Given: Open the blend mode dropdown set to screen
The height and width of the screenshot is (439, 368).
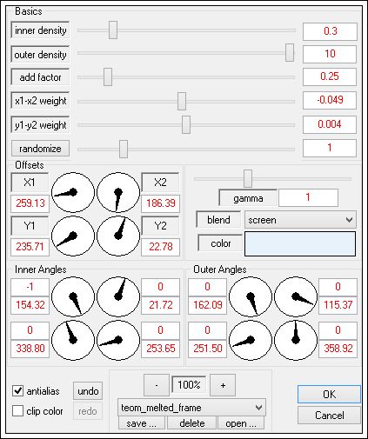Looking at the screenshot, I should pos(300,220).
